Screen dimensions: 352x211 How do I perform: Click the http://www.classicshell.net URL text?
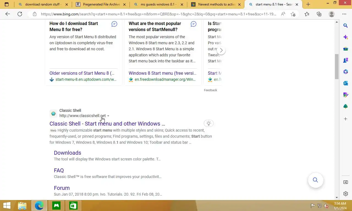(x=82, y=116)
